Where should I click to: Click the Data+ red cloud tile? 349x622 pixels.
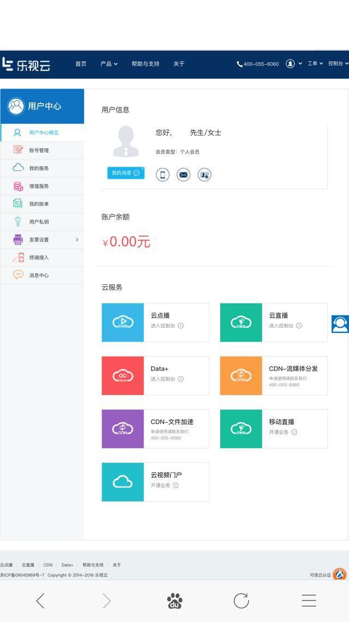[x=123, y=375]
